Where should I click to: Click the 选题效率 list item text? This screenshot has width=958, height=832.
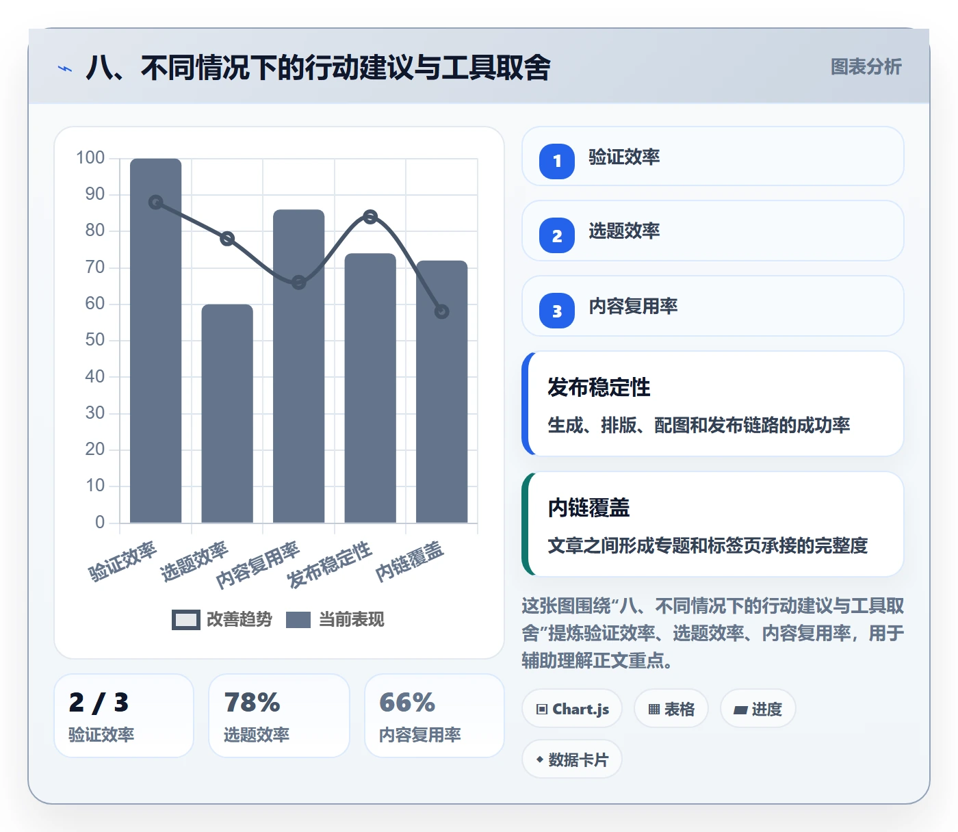(624, 231)
